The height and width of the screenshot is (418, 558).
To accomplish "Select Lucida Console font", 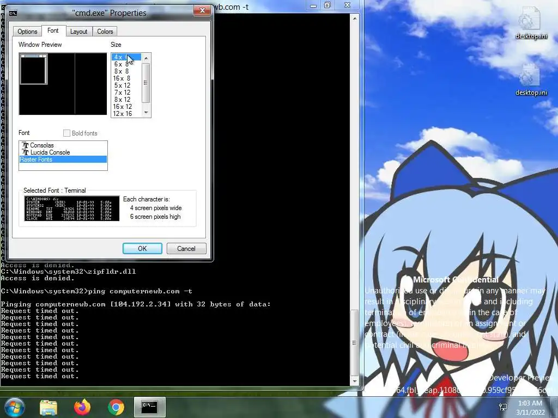I will tap(63, 152).
